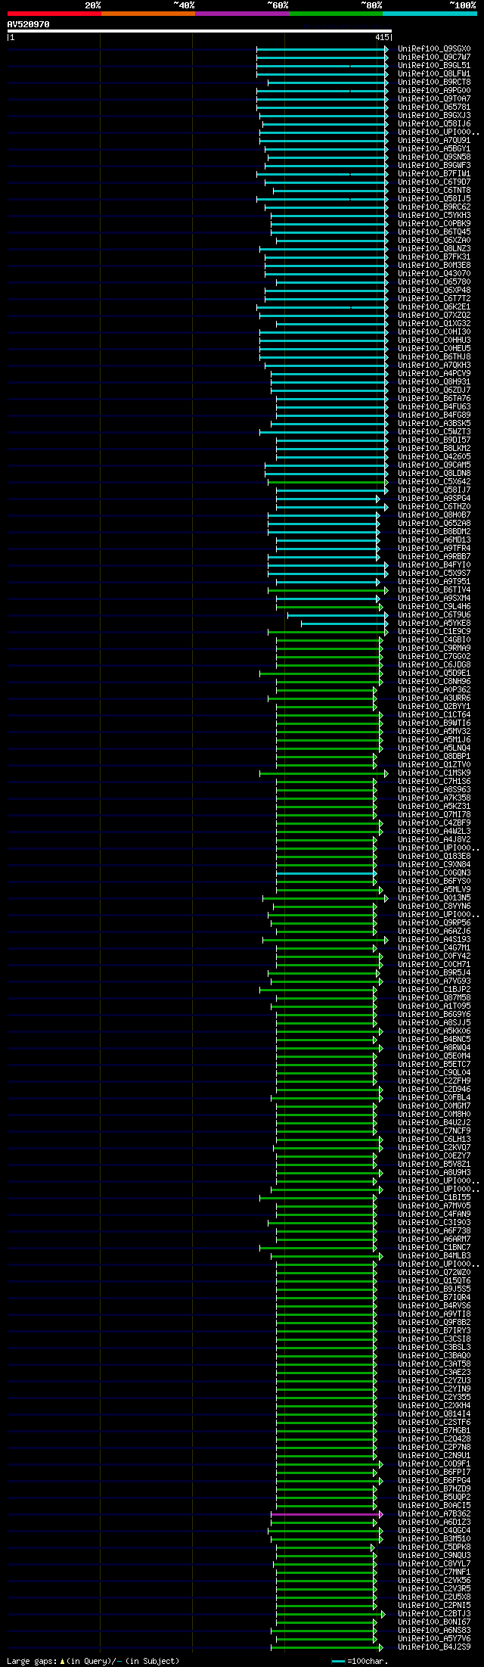
Task: Select hit label UniRef100_Q72WZ0
Action: (x=434, y=1272)
